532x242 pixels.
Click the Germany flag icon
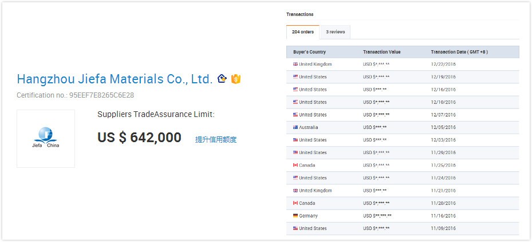295,216
